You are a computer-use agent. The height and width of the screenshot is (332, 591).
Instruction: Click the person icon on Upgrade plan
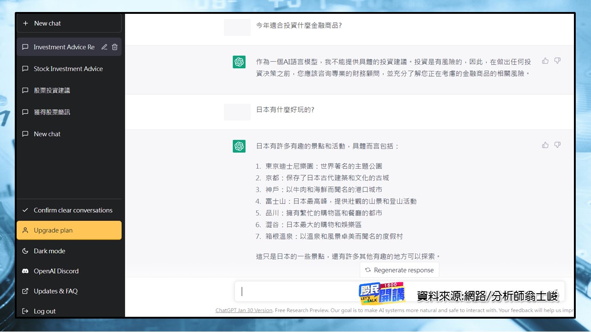(25, 230)
